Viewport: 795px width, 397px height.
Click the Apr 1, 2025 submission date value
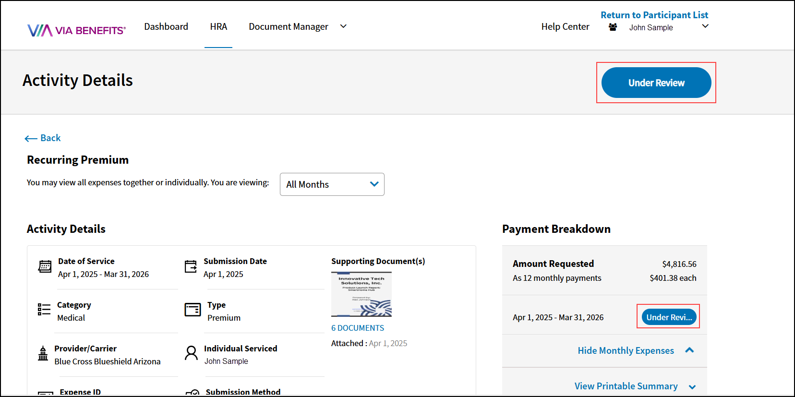pyautogui.click(x=223, y=274)
